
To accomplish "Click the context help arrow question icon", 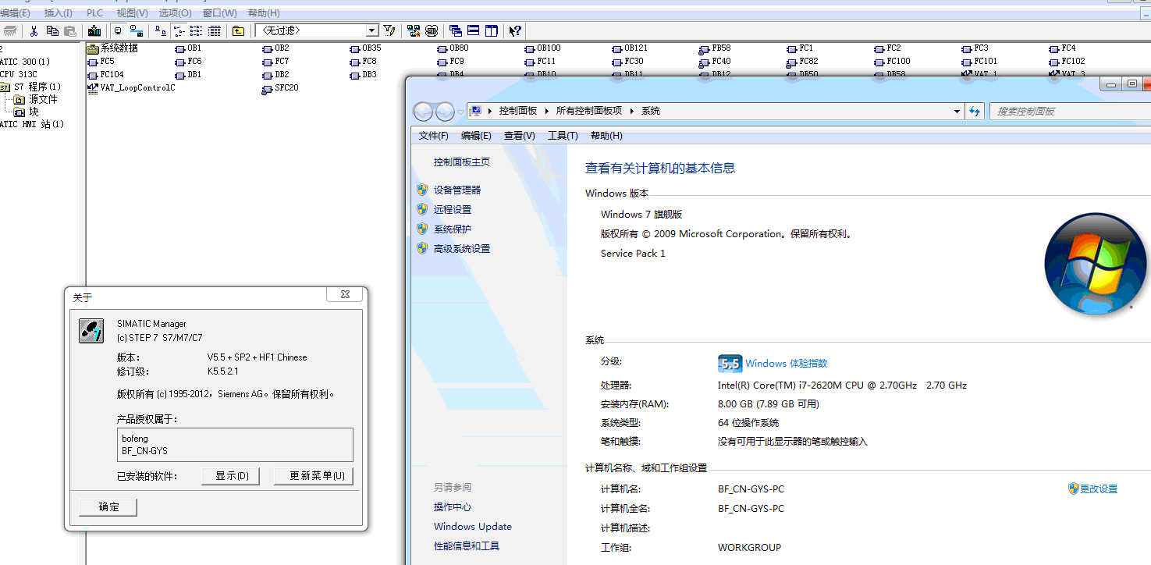I will point(515,31).
